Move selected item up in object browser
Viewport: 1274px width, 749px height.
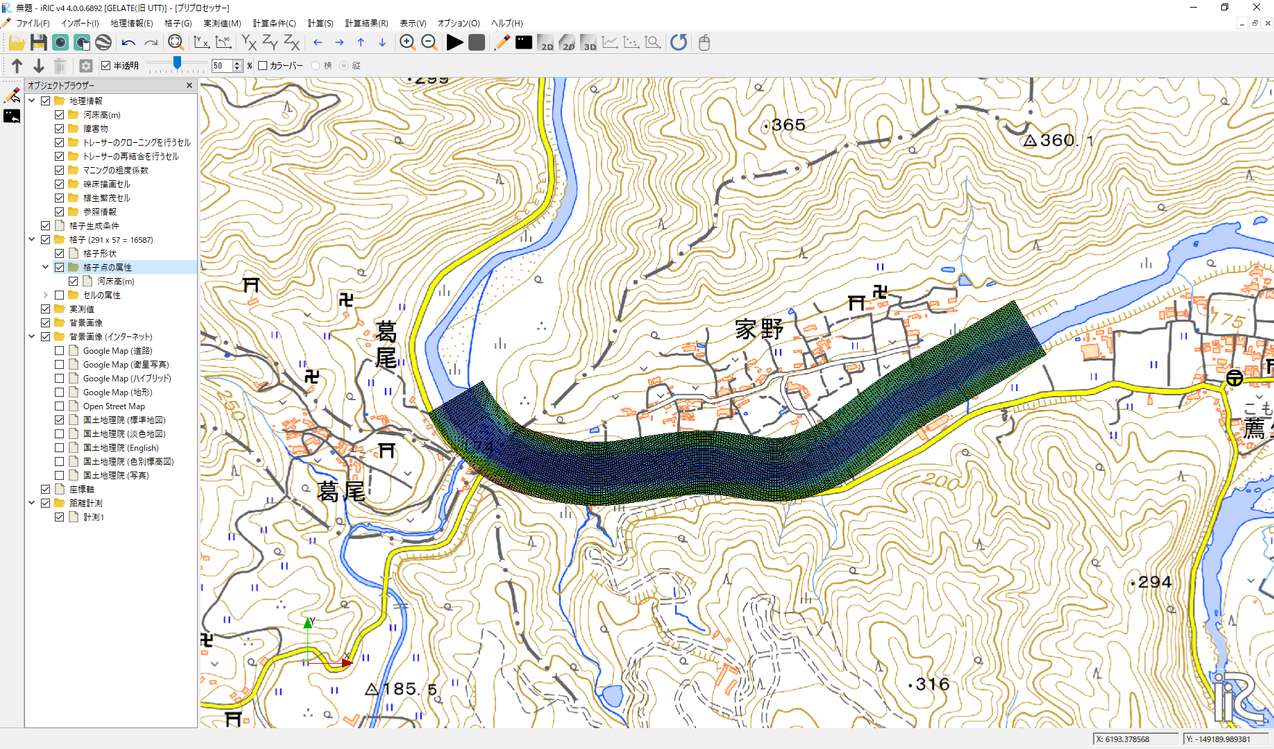click(17, 66)
